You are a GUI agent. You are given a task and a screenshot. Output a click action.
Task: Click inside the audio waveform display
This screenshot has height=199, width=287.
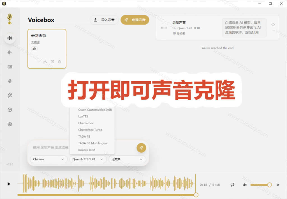pyautogui.click(x=107, y=183)
